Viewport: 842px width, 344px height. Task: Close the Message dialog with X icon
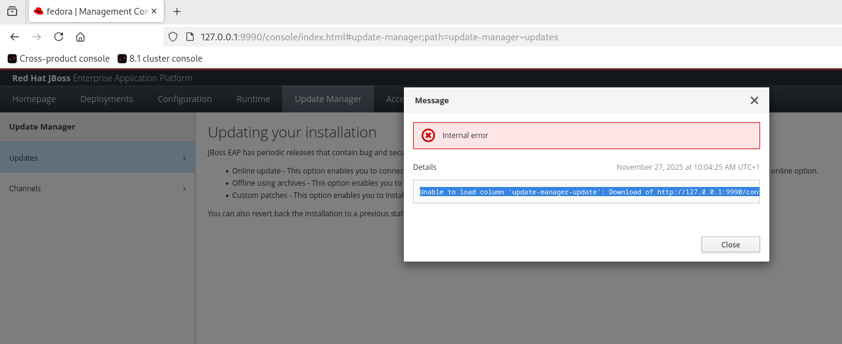tap(754, 100)
